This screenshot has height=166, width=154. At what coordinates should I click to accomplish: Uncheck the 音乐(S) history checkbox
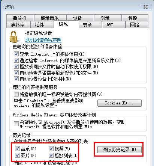coord(17,149)
